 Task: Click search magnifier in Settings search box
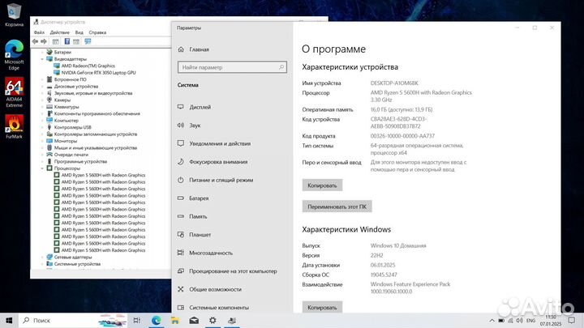tap(281, 67)
